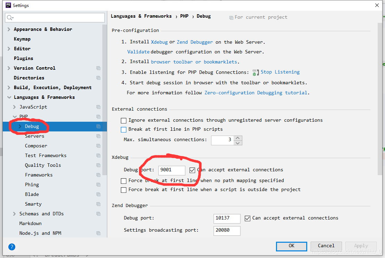Click the project-level icon beside Directories
385x258 pixels.
(99, 78)
